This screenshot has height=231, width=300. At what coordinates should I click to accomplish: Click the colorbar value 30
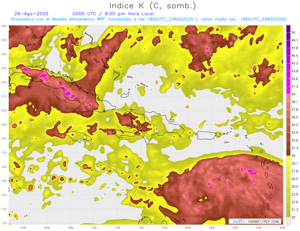293,156
